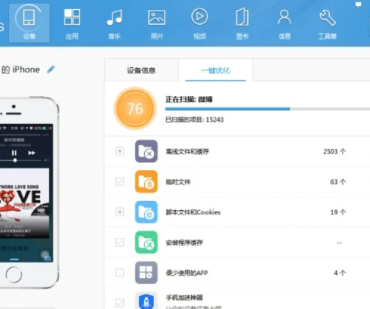Image resolution: width=370 pixels, height=309 pixels.
Task: Open the 图书 books section
Action: tap(242, 23)
